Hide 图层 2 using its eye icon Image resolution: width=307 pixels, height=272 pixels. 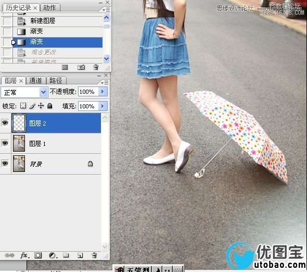click(5, 123)
